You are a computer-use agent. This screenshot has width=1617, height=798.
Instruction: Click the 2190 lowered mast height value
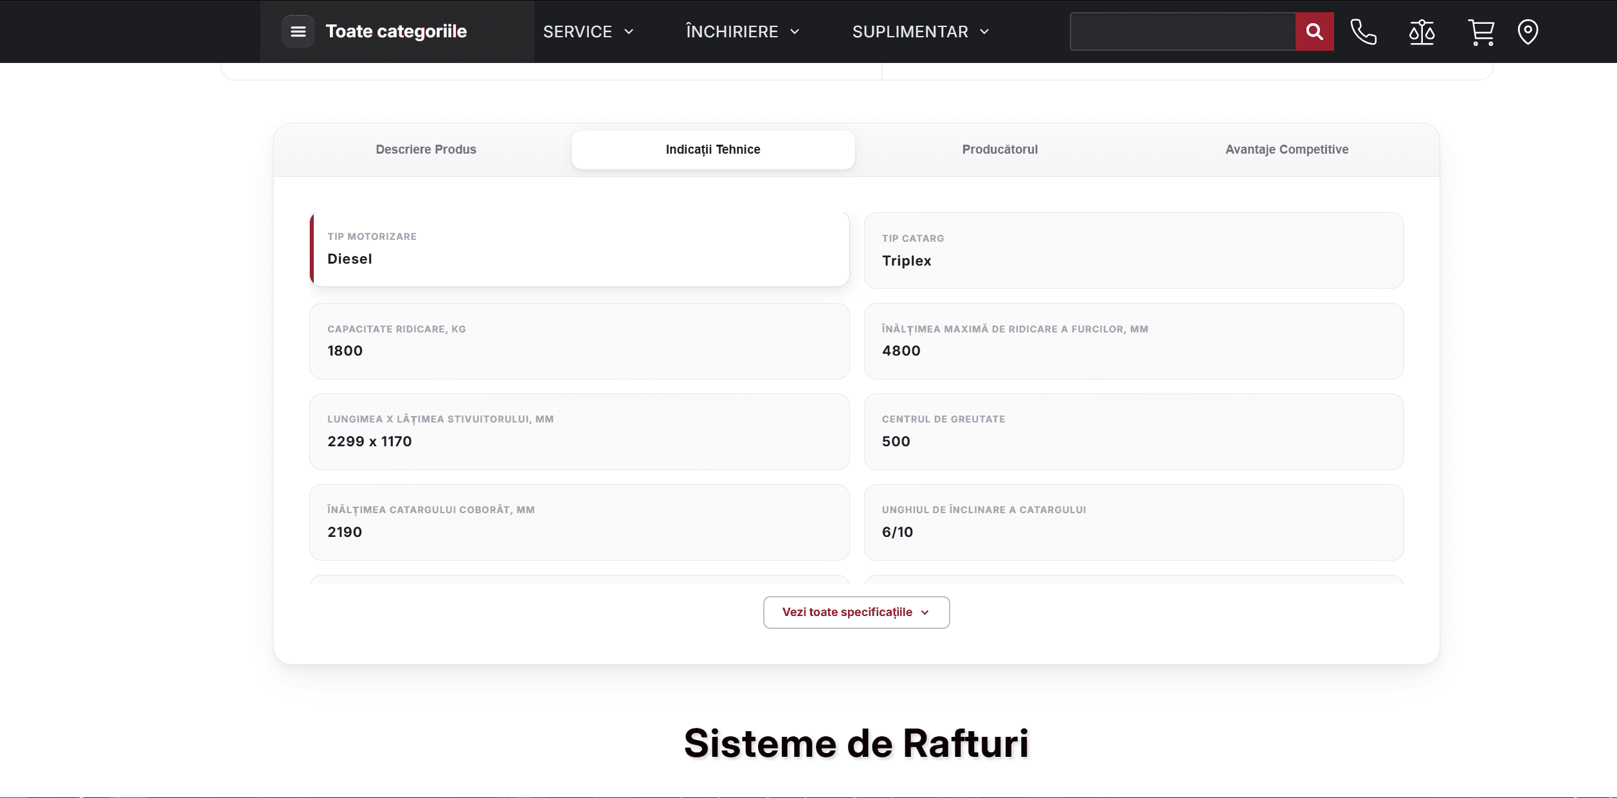coord(345,532)
